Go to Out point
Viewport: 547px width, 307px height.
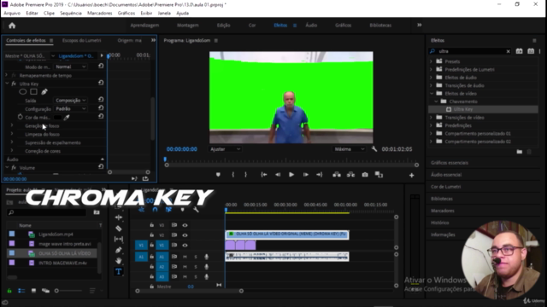(x=319, y=175)
